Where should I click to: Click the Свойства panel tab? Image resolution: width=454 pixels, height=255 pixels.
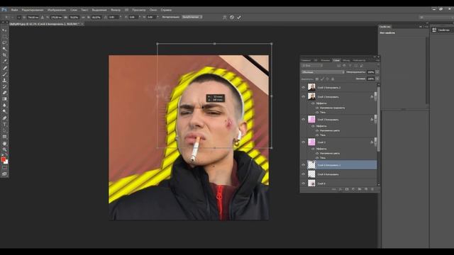point(385,27)
